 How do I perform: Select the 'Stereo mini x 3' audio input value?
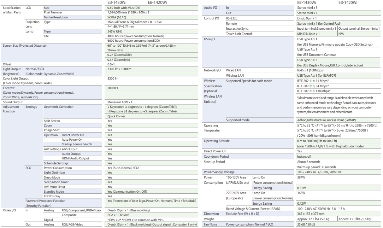pyautogui.click(x=307, y=8)
